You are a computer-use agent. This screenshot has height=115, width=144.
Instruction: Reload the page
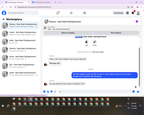[11, 7]
